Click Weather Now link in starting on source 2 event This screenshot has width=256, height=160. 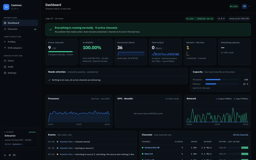pyautogui.click(x=66, y=148)
